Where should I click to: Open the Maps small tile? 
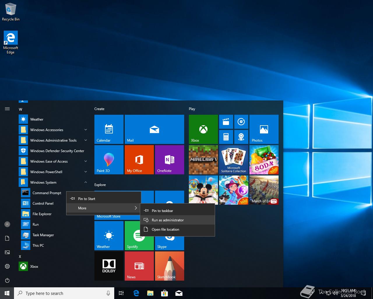click(241, 137)
